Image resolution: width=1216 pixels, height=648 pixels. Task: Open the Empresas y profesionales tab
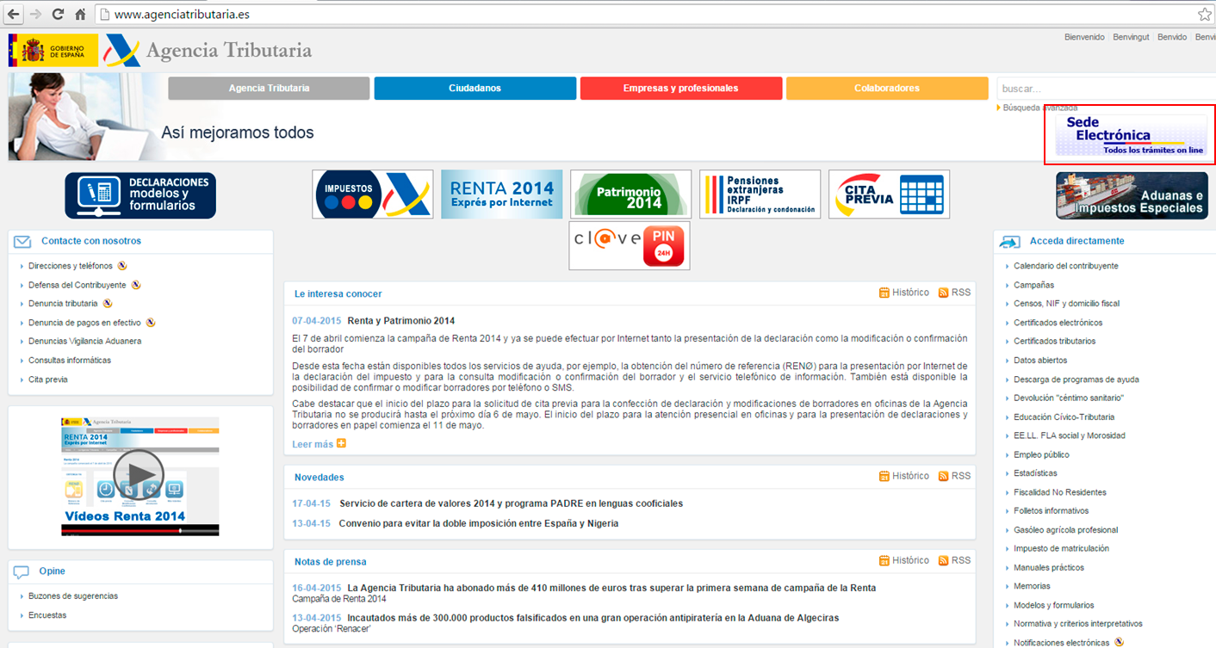pos(681,88)
